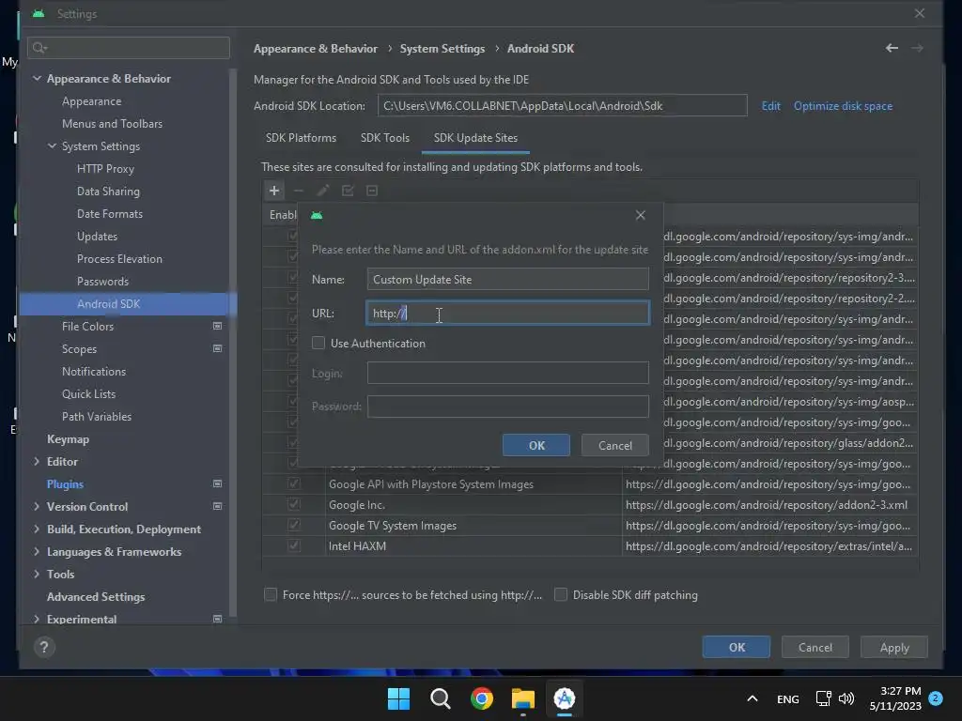Click the forward navigation arrow in Settings
This screenshot has width=962, height=721.
click(x=917, y=48)
